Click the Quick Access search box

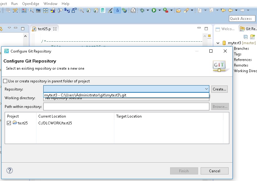(242, 18)
